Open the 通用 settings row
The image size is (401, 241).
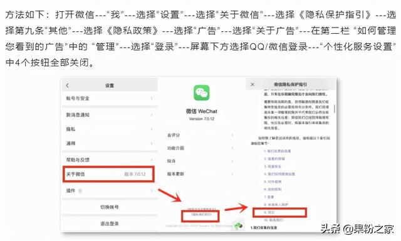coord(110,143)
